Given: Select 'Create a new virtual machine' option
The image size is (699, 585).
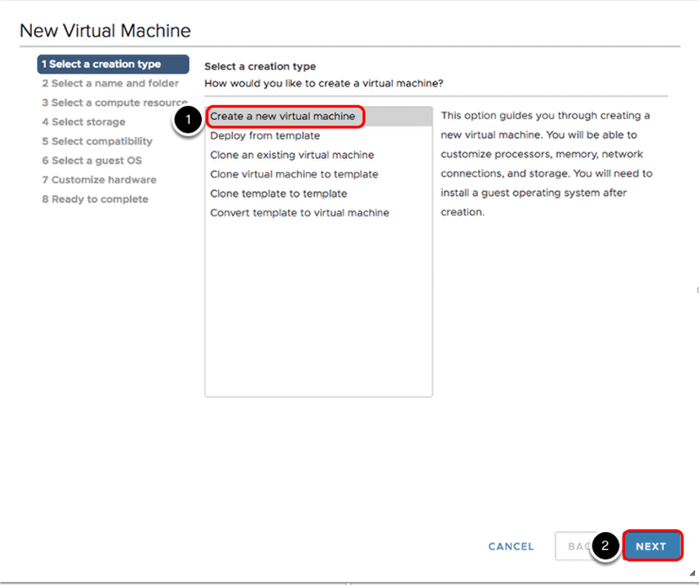Looking at the screenshot, I should pyautogui.click(x=283, y=117).
